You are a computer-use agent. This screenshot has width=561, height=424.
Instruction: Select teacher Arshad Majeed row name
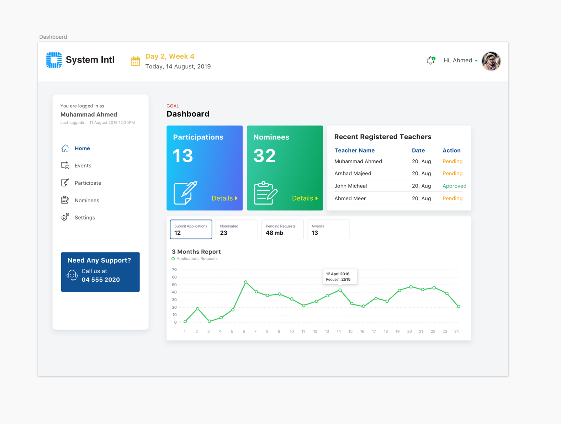click(353, 174)
